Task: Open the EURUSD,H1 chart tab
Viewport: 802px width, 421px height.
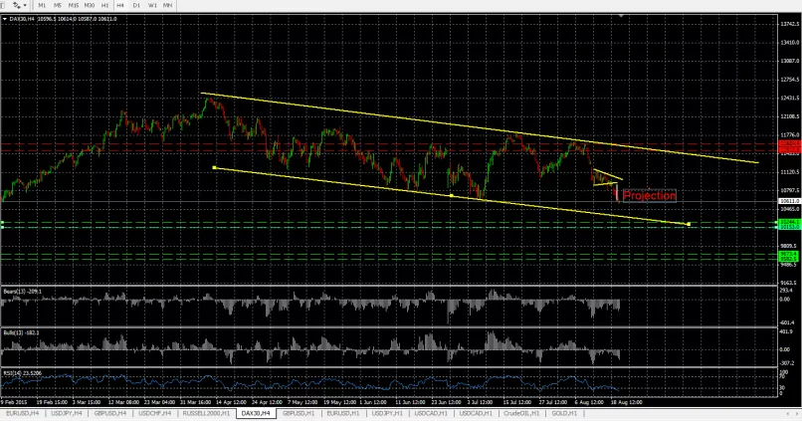Action: click(x=343, y=413)
